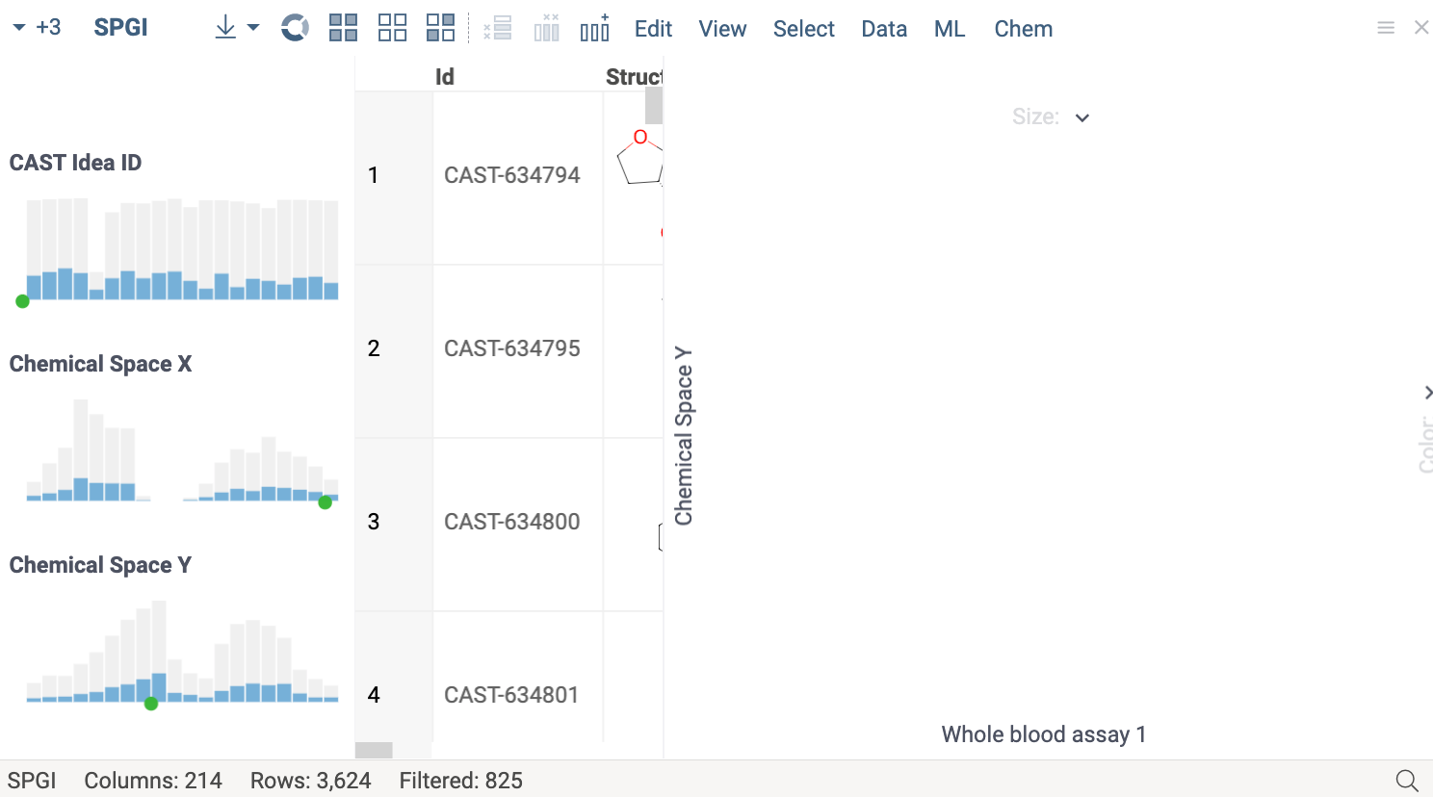Click the add column icon
This screenshot has width=1433, height=797.
(594, 27)
